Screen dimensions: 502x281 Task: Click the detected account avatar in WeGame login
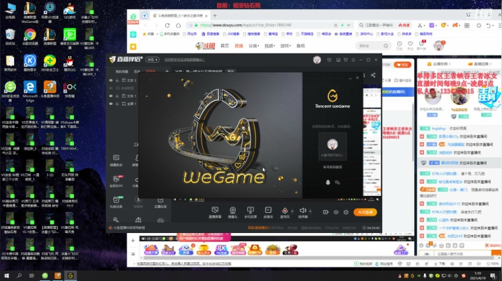(x=333, y=145)
